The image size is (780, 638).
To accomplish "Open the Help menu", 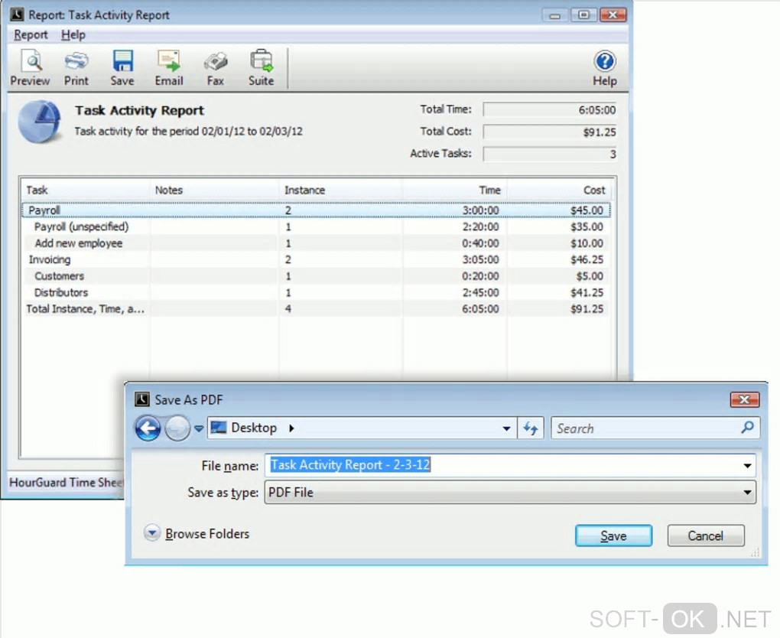I will tap(73, 35).
